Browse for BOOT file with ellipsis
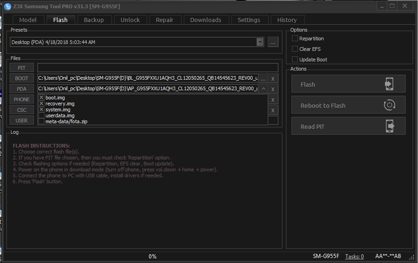Viewport: 418px width, 263px height. [x=263, y=79]
